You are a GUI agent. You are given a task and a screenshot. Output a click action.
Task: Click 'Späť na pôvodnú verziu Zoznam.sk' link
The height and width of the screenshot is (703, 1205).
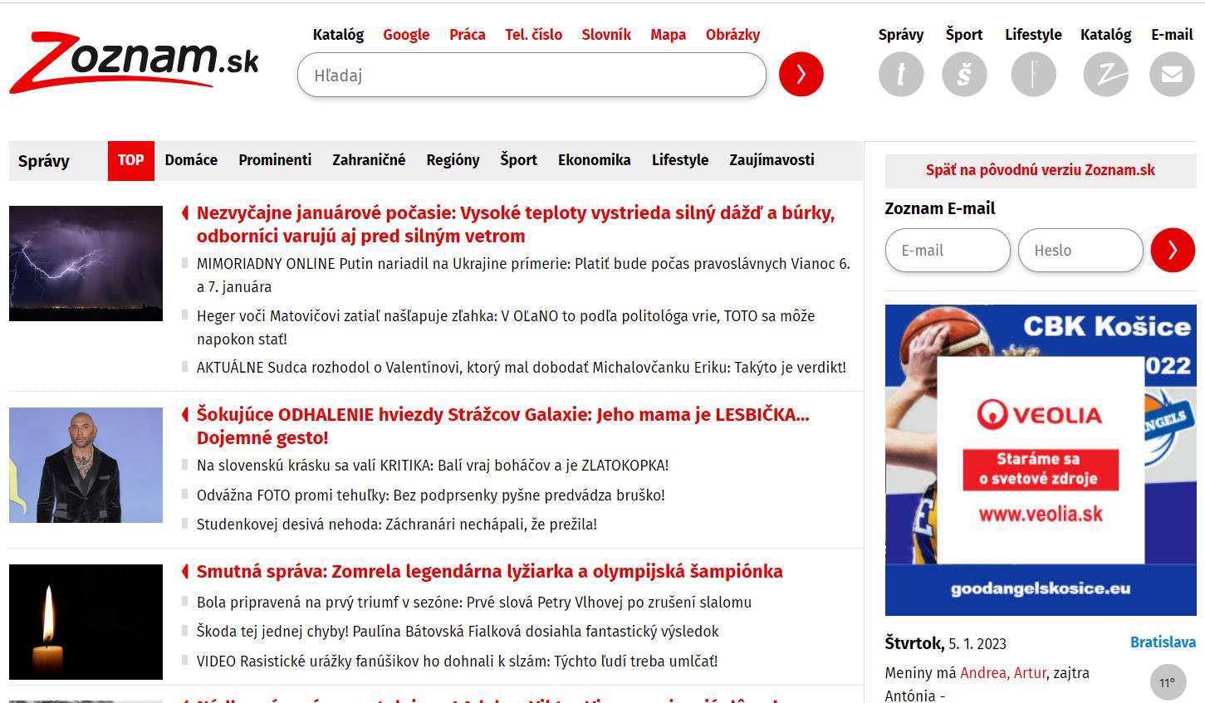click(x=1040, y=170)
